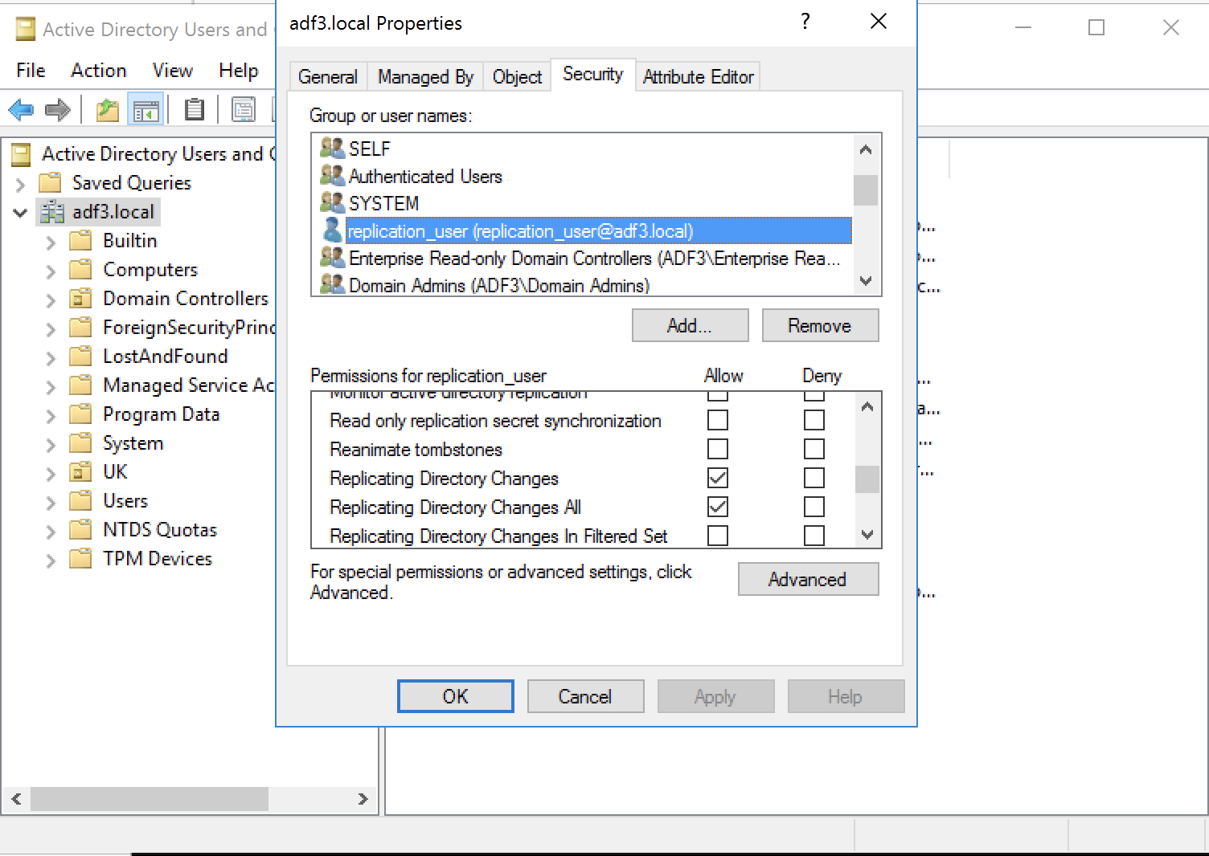1209x856 pixels.
Task: Collapse the adf3.local tree node
Action: click(19, 212)
